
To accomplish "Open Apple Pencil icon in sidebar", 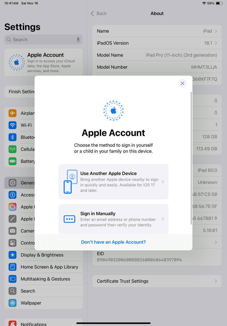I will [x=12, y=219].
